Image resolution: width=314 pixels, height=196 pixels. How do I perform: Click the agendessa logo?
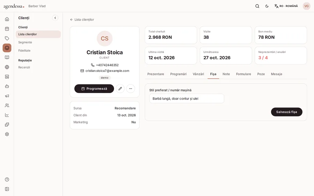tap(14, 6)
